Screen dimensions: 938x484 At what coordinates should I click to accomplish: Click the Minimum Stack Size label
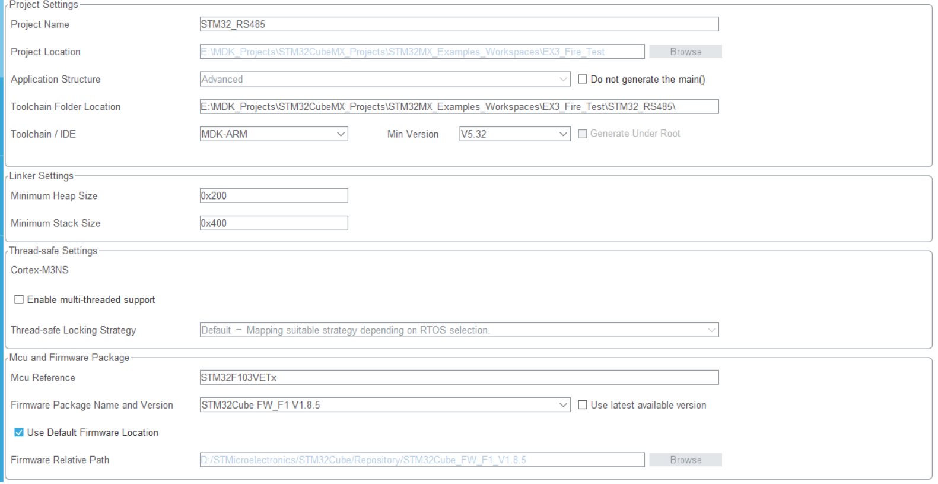click(x=55, y=223)
